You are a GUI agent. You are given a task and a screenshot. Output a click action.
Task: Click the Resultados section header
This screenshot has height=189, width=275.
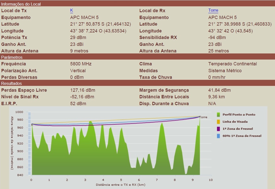pos(137,83)
